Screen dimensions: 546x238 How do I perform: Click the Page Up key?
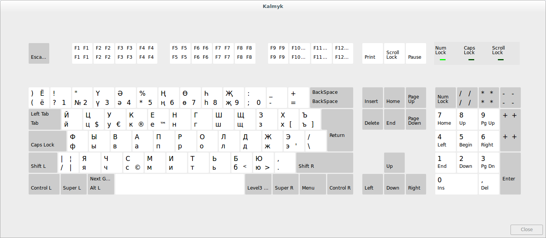(416, 98)
